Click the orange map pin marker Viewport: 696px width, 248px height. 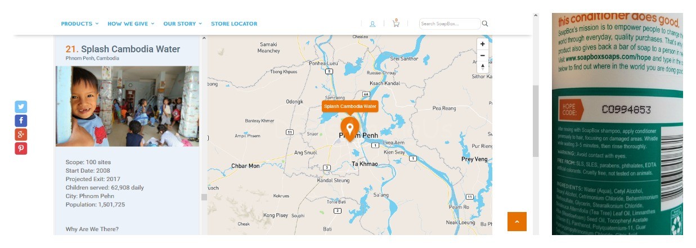click(x=349, y=129)
